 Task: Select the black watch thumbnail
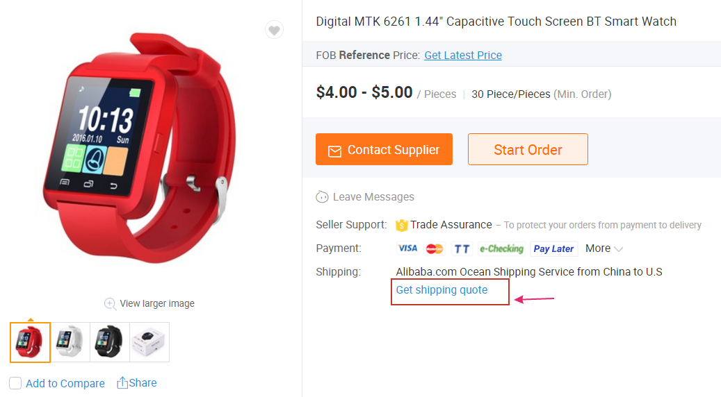tap(110, 342)
